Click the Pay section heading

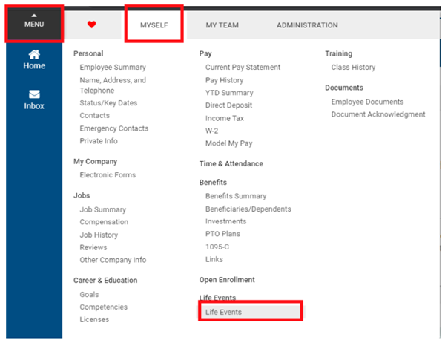[205, 53]
